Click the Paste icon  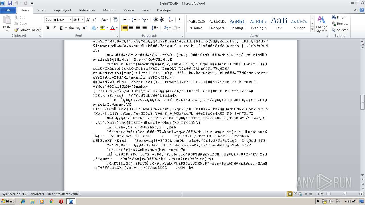point(7,20)
